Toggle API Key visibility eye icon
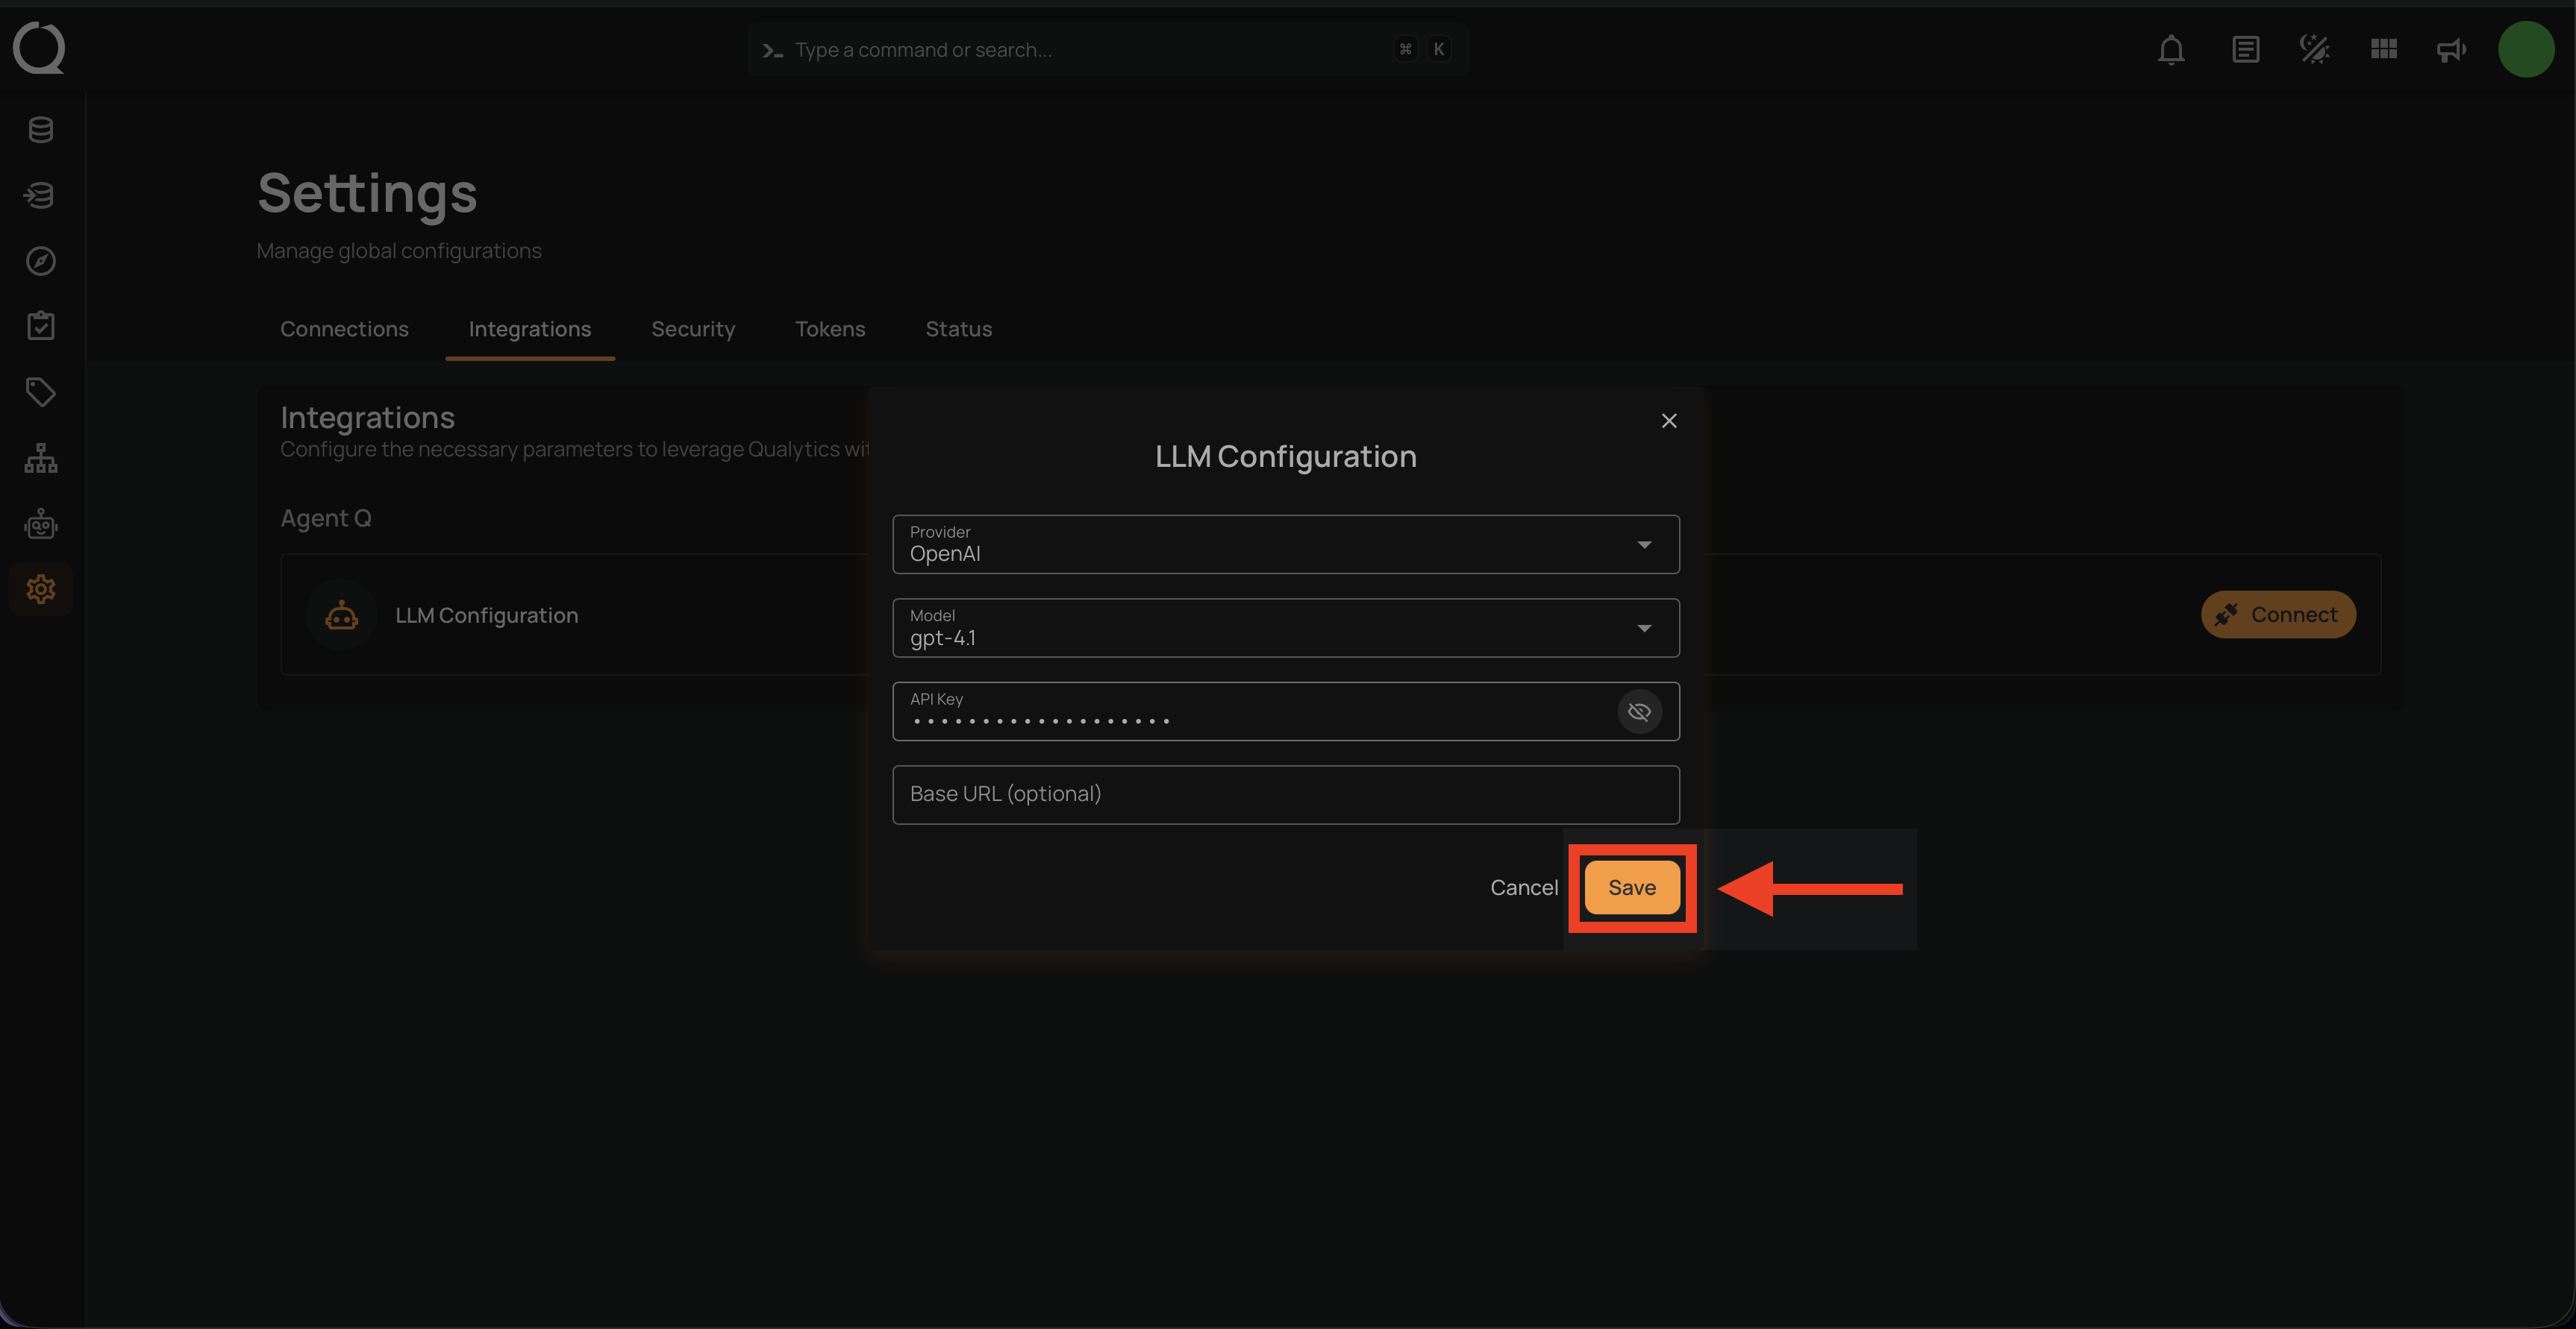2576x1329 pixels. coord(1639,711)
